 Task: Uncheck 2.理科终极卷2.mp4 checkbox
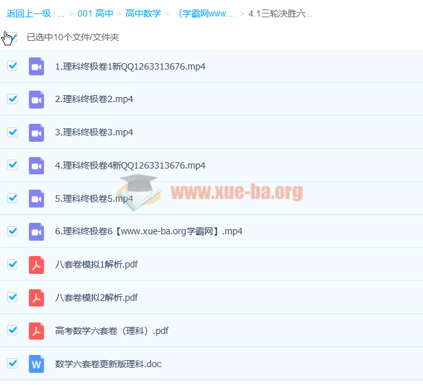pos(12,99)
